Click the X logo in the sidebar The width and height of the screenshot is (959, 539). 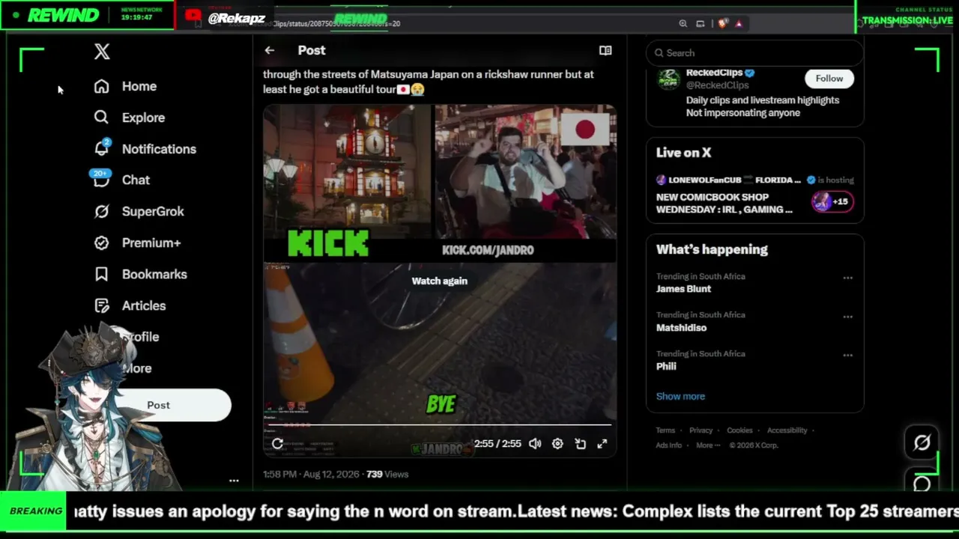(102, 52)
